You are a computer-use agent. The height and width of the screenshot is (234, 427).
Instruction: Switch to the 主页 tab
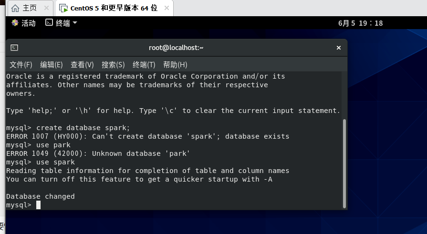[x=30, y=8]
